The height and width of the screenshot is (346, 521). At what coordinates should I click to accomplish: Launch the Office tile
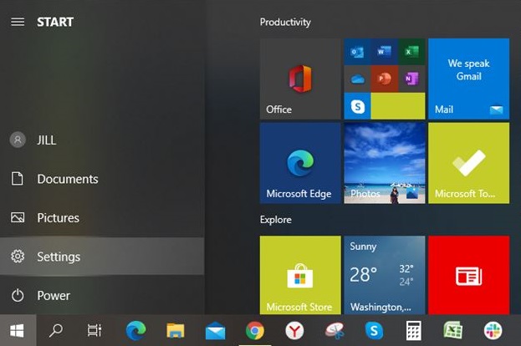click(x=300, y=79)
